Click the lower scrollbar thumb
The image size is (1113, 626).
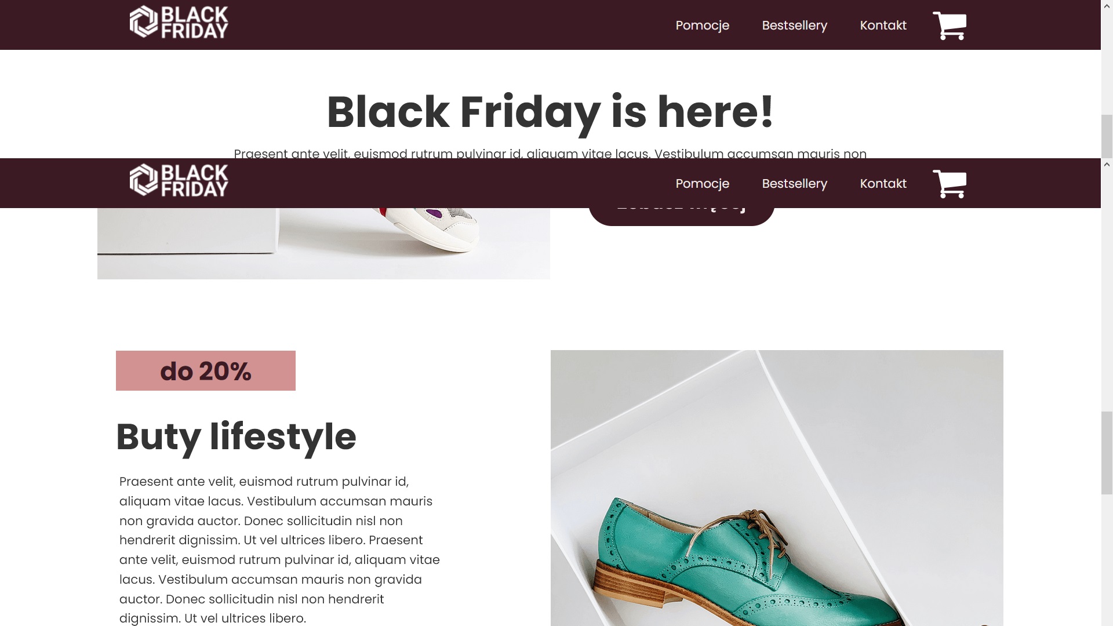tap(1107, 453)
